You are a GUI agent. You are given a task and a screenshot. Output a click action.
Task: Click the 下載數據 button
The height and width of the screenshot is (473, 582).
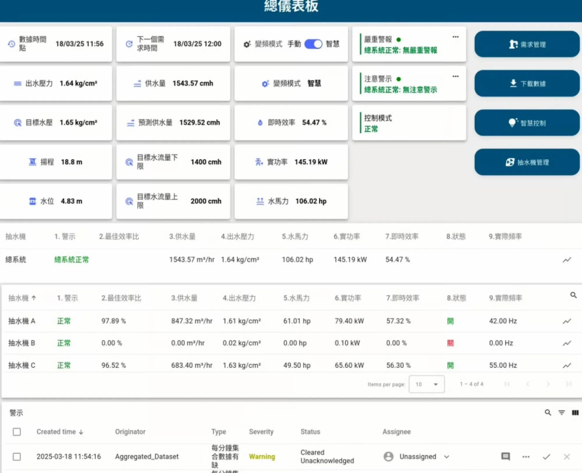[527, 84]
